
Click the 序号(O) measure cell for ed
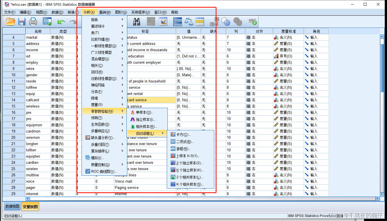point(288,56)
